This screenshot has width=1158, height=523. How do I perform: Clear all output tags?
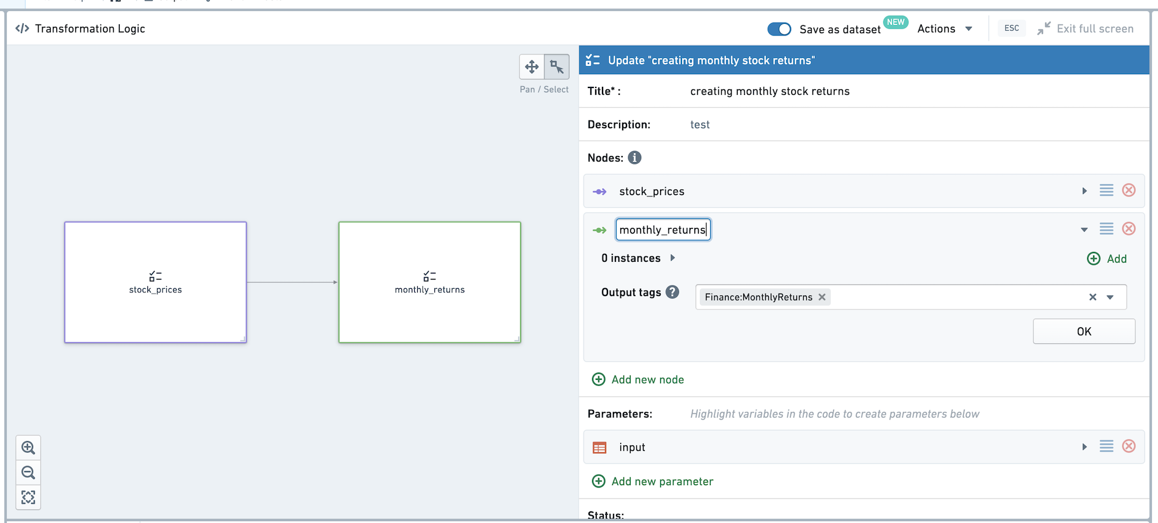[x=1093, y=297]
